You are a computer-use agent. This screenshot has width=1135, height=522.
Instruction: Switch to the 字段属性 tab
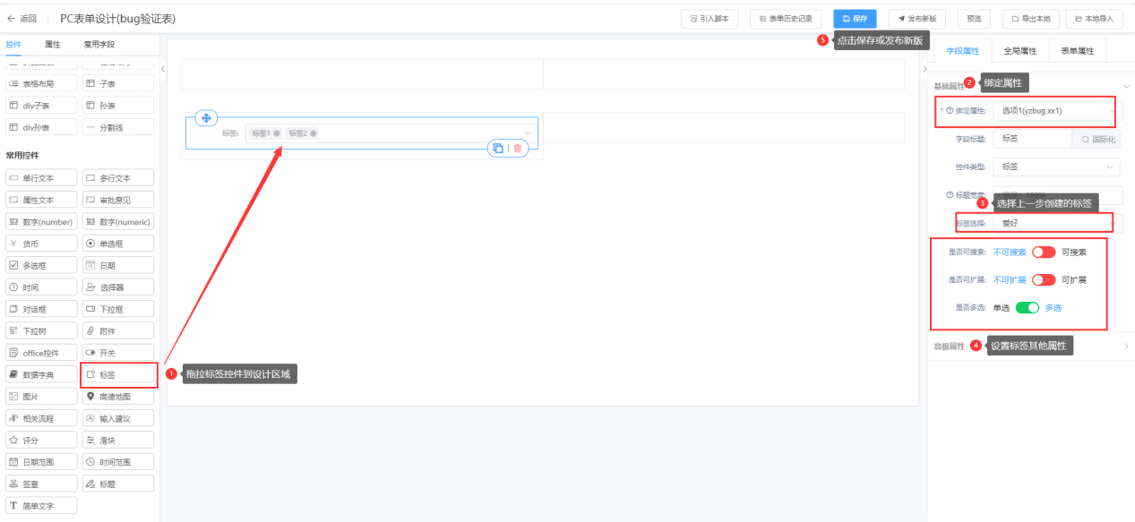coord(963,51)
